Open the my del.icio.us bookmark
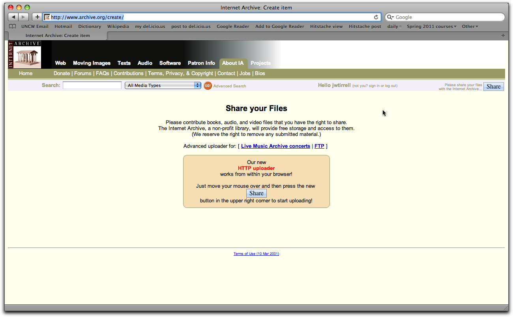 coord(150,26)
